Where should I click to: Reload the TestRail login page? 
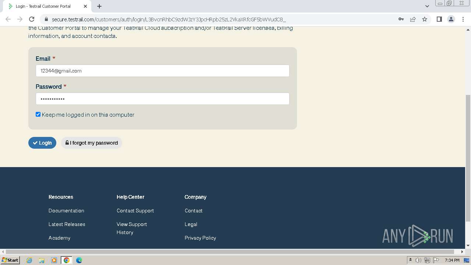click(32, 19)
